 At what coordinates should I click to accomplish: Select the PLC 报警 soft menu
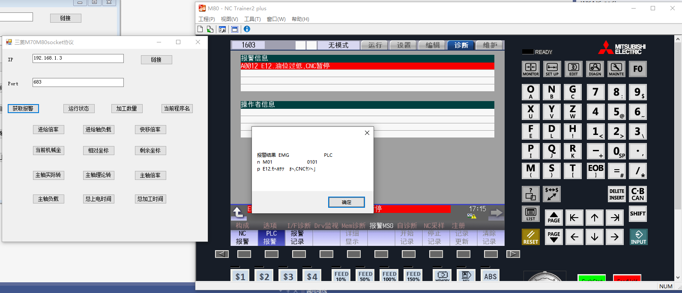[x=271, y=237]
